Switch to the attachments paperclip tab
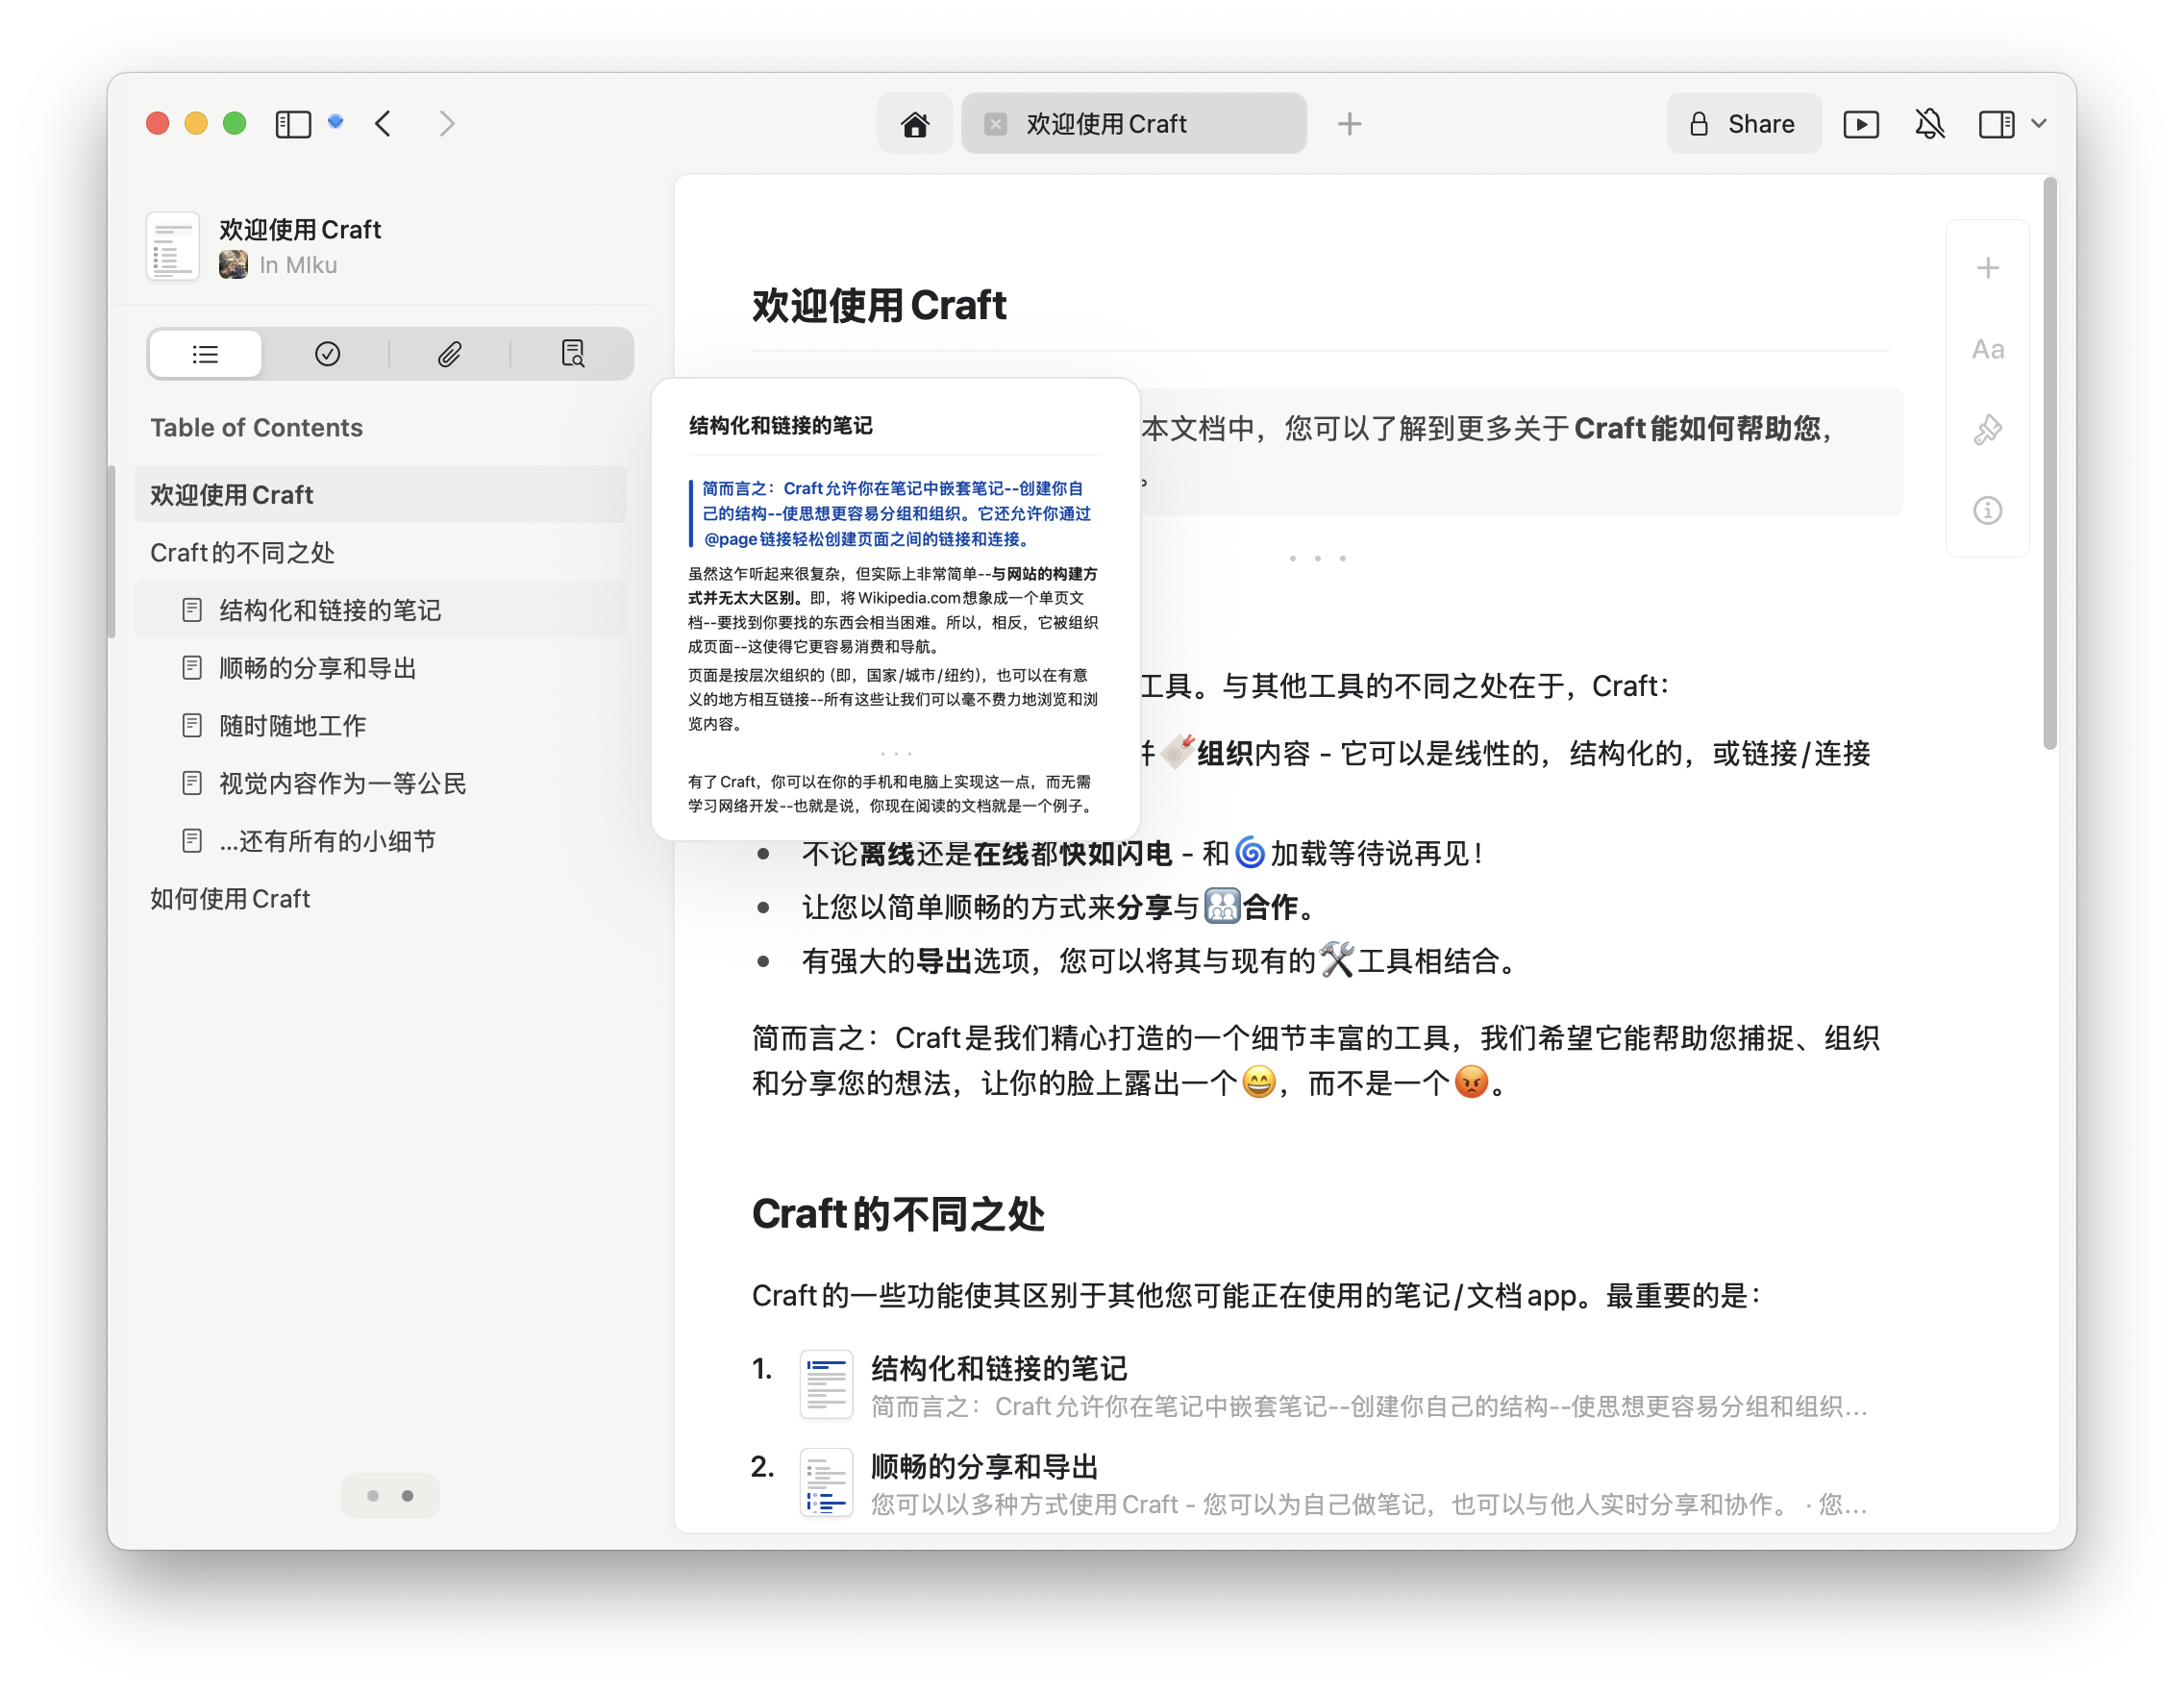 [449, 354]
